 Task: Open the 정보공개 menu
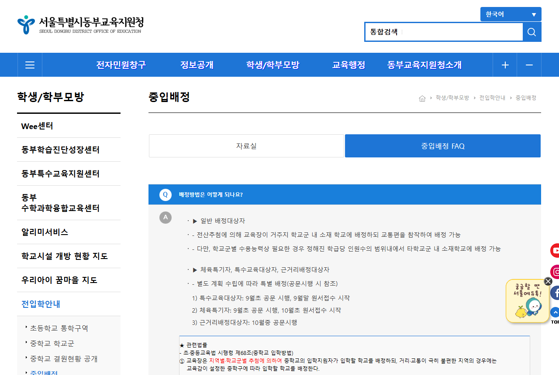coord(197,65)
